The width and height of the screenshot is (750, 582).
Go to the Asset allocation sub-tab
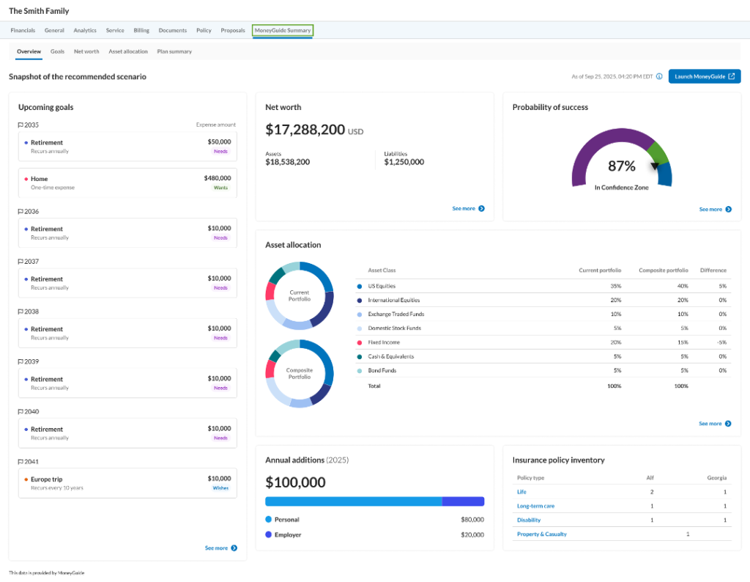[x=128, y=52]
